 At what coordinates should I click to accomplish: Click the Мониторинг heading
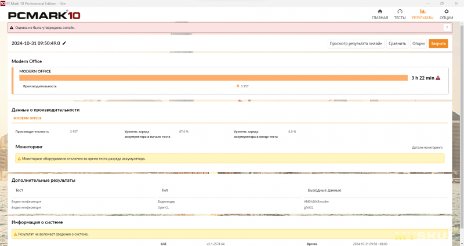(x=29, y=146)
